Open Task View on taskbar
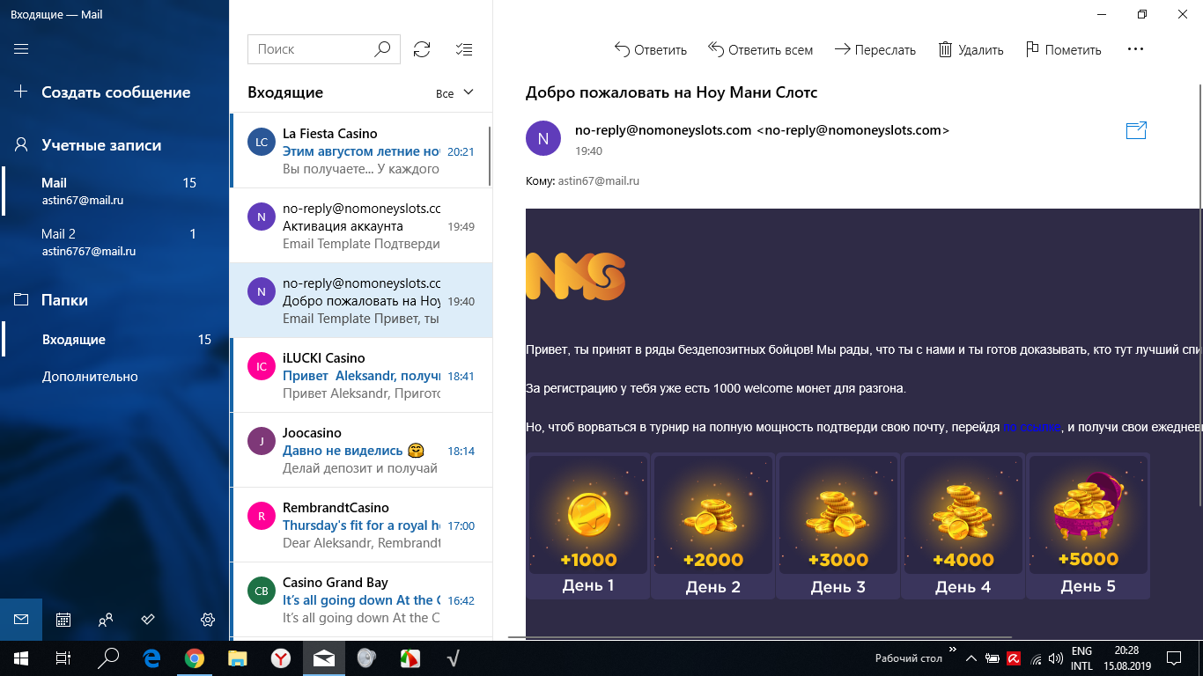The width and height of the screenshot is (1203, 676). (63, 658)
